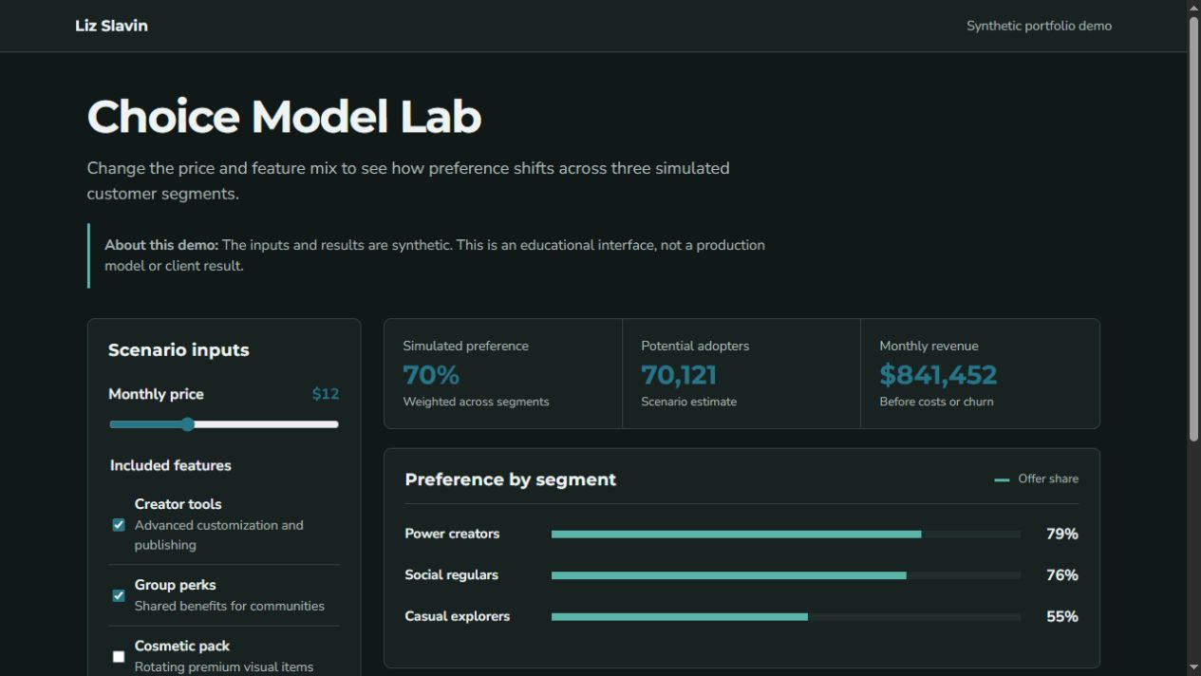
Task: Click the $12 price value
Action: coord(326,394)
